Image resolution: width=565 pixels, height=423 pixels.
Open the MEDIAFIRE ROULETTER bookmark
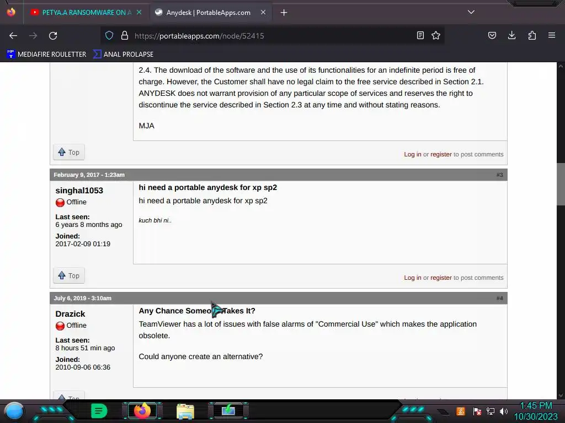coord(46,55)
